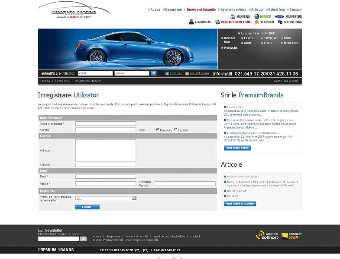Screen dimensions: 340x259
Task: Click the Second Hand icon
Action: point(280,22)
